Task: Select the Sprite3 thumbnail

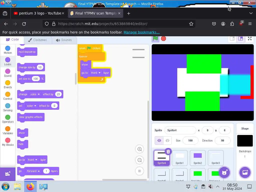Action: (x=216, y=158)
